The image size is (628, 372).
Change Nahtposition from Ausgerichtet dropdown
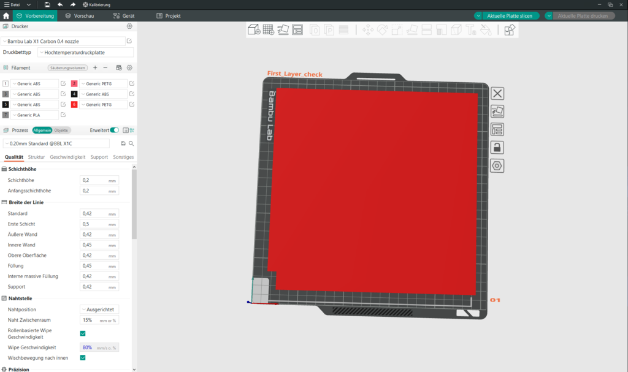(99, 309)
